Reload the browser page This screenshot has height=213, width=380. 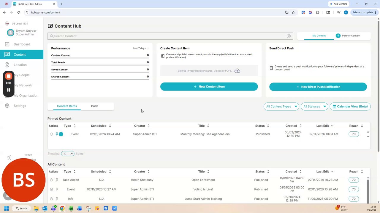18,12
